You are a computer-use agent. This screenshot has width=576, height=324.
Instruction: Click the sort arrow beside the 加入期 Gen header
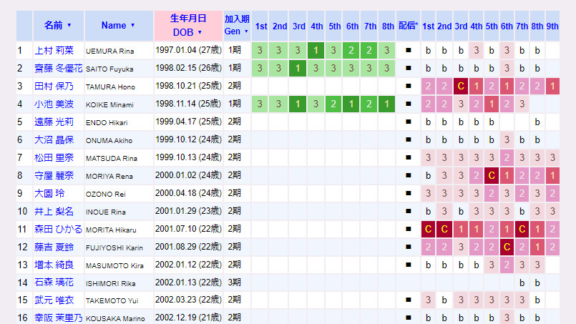click(x=246, y=31)
